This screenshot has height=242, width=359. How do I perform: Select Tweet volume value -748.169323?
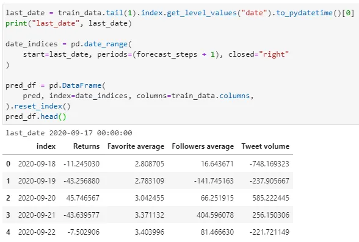[269, 163]
